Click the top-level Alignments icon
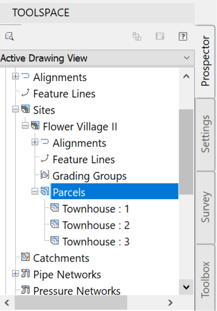This screenshot has width=217, height=311. (25, 76)
